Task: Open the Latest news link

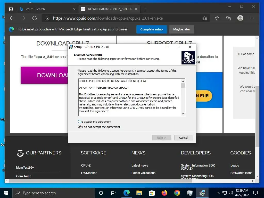Action: 139,165
